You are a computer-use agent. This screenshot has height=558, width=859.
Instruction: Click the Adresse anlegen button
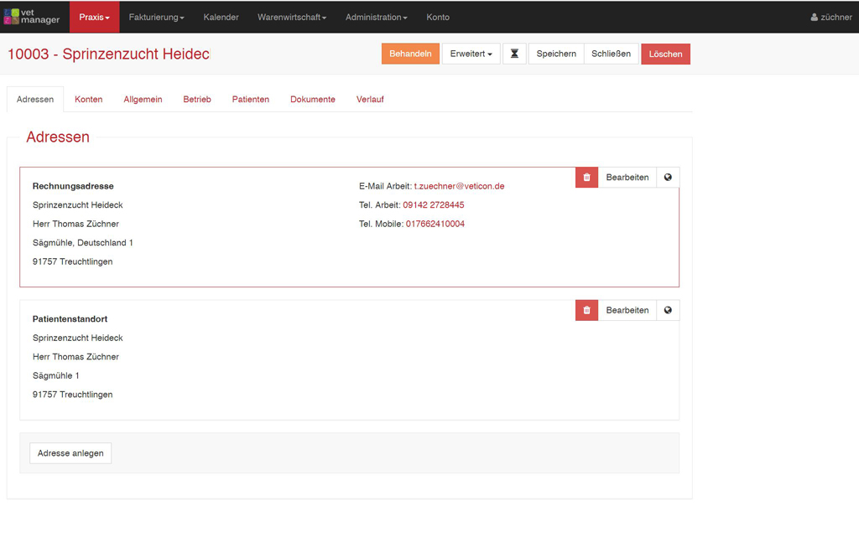(70, 453)
